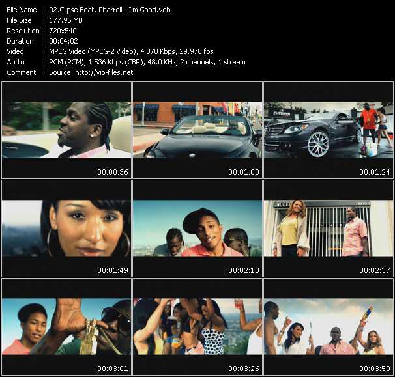Click the 'Duration' label

click(x=20, y=41)
